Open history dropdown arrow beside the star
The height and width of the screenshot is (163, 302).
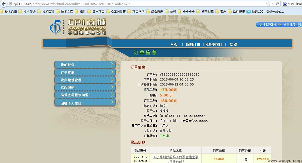(273, 4)
